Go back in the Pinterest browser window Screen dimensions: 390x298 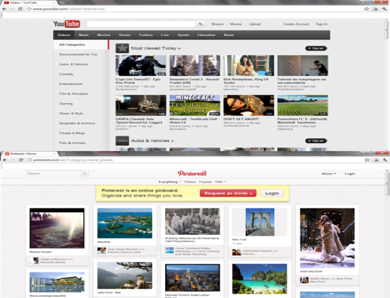(5, 160)
